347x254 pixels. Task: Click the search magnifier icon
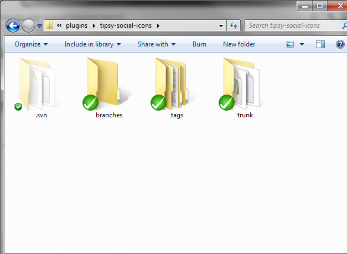pos(344,25)
